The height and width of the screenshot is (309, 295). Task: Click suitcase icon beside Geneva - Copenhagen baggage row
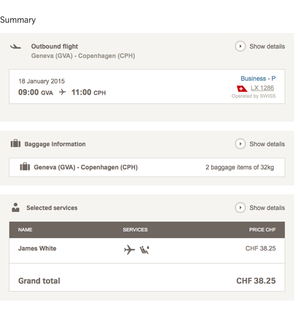[x=25, y=166]
